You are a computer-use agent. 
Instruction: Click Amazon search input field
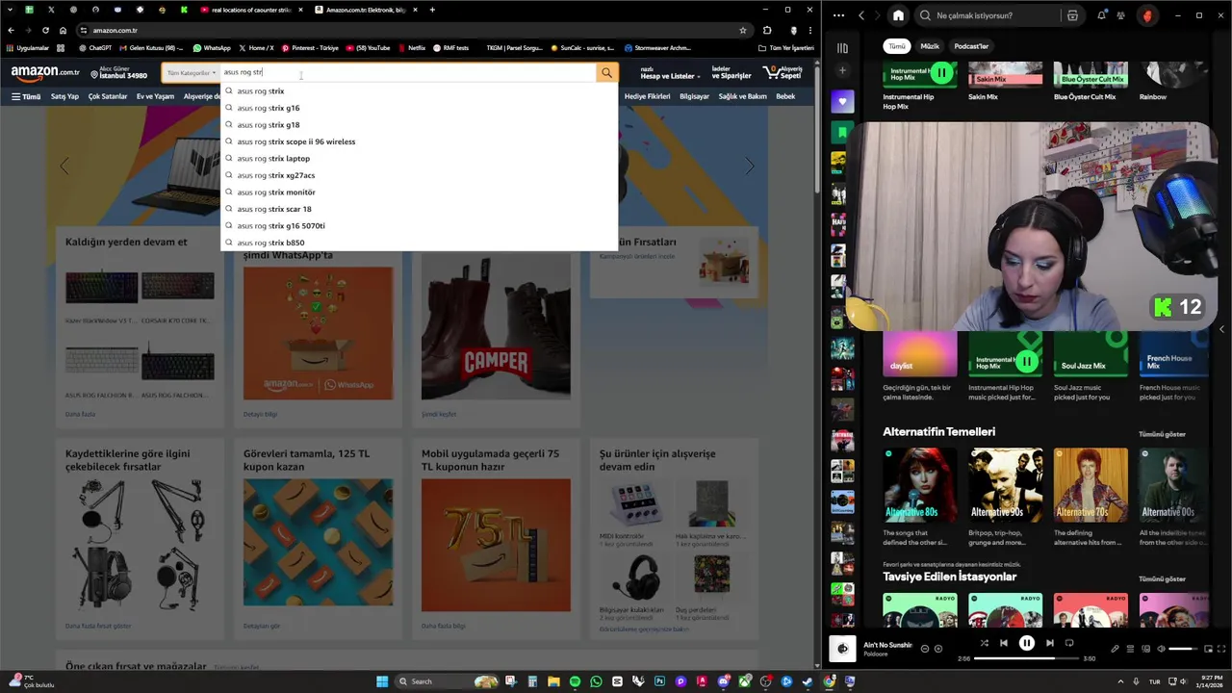(408, 72)
